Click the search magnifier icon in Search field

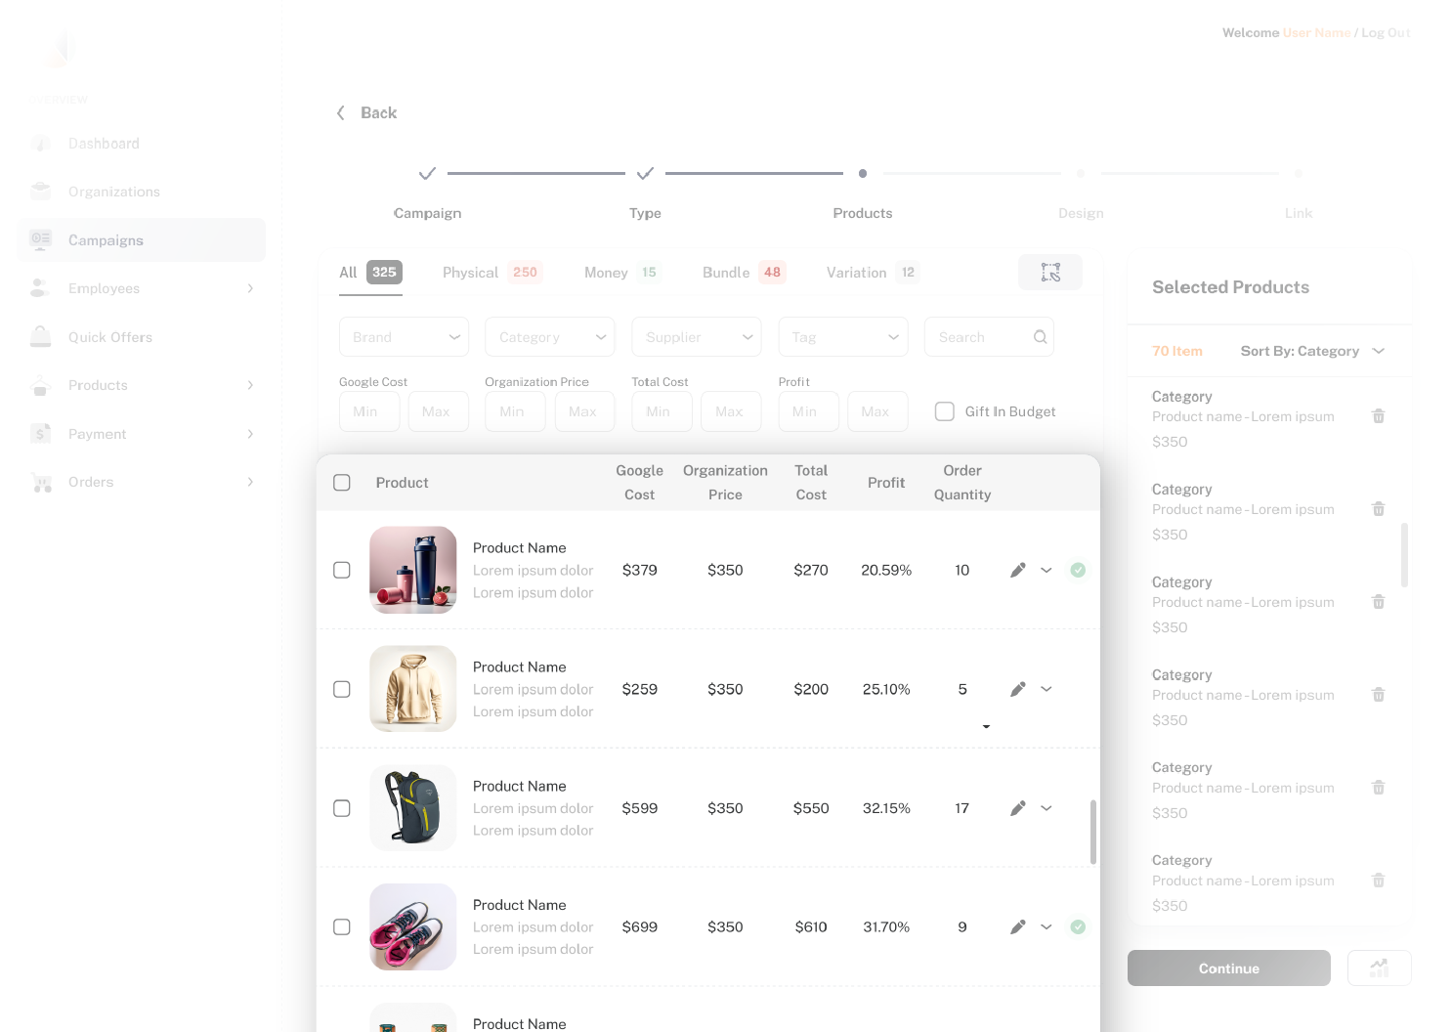click(1041, 337)
